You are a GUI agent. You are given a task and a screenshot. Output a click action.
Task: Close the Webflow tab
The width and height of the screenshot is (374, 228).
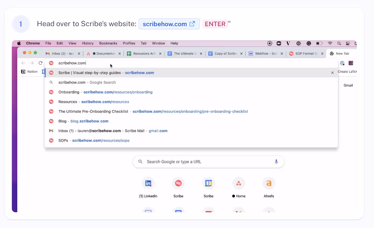[282, 53]
